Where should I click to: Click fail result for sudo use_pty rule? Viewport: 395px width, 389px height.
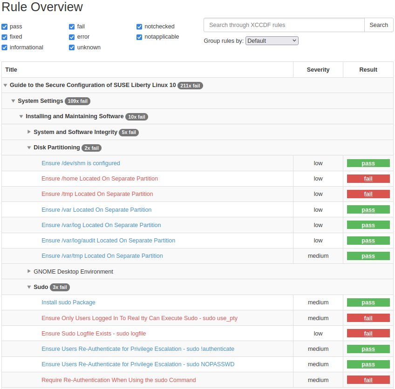click(368, 318)
